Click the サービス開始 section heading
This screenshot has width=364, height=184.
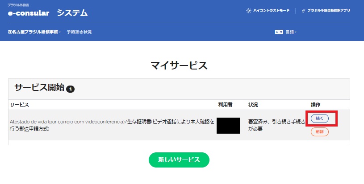pos(39,87)
